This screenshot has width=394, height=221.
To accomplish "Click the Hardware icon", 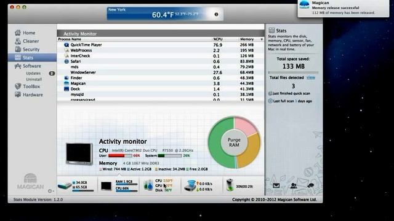I will pos(18,95).
